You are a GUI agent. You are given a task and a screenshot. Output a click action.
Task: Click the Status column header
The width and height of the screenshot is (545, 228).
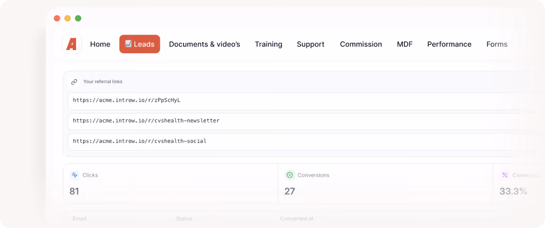click(184, 219)
